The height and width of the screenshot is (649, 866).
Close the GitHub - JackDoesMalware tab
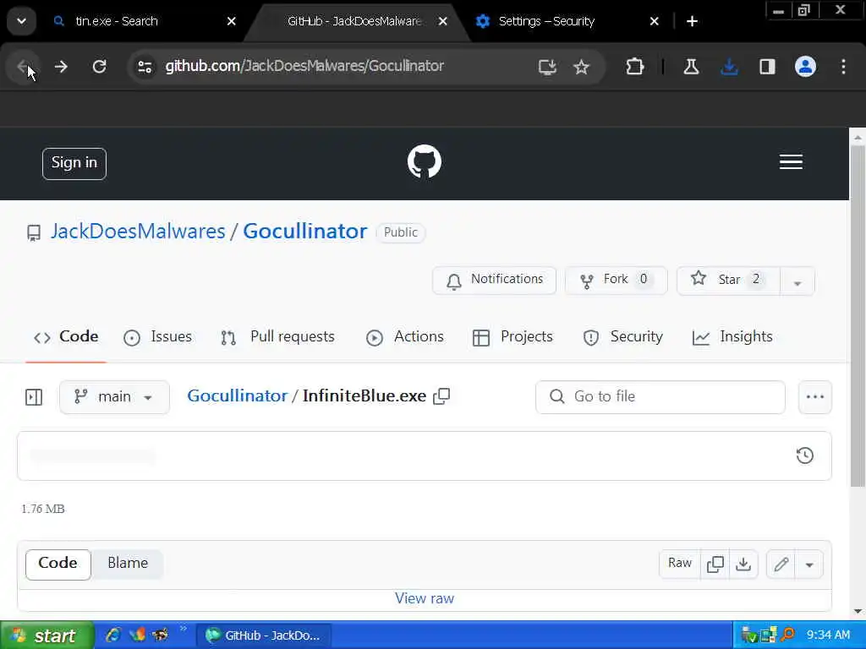(x=442, y=21)
